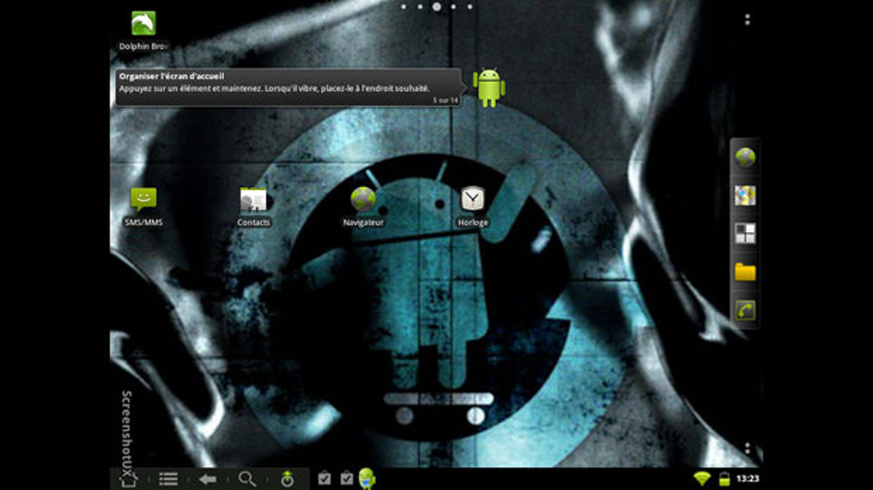Viewport: 873px width, 490px height.
Task: Launch the phone dialer in the dock
Action: (745, 310)
